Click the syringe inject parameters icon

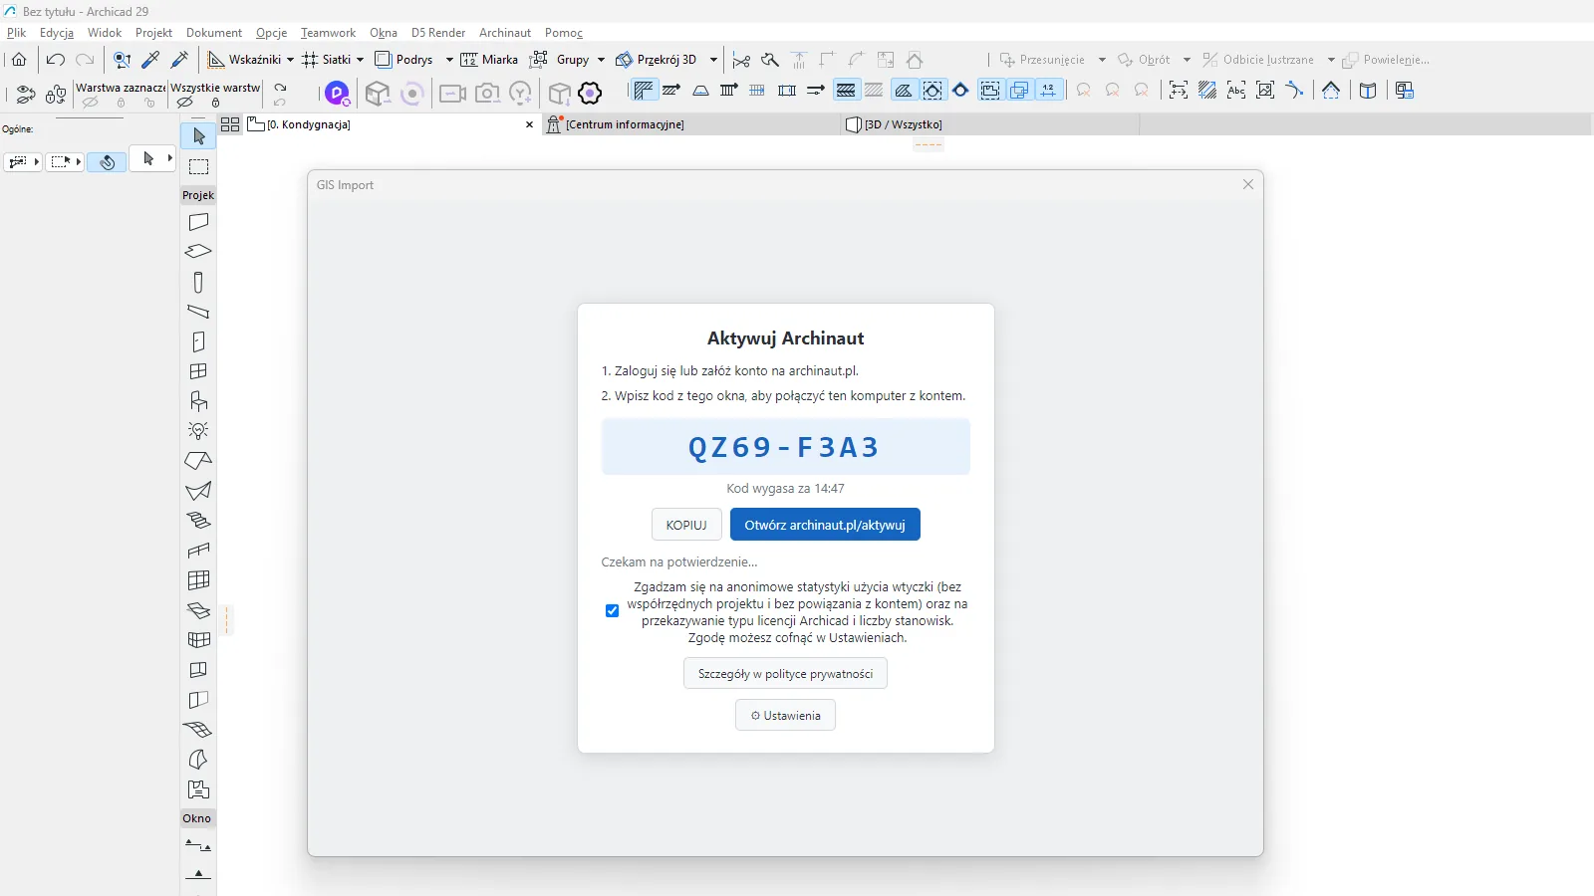(180, 60)
